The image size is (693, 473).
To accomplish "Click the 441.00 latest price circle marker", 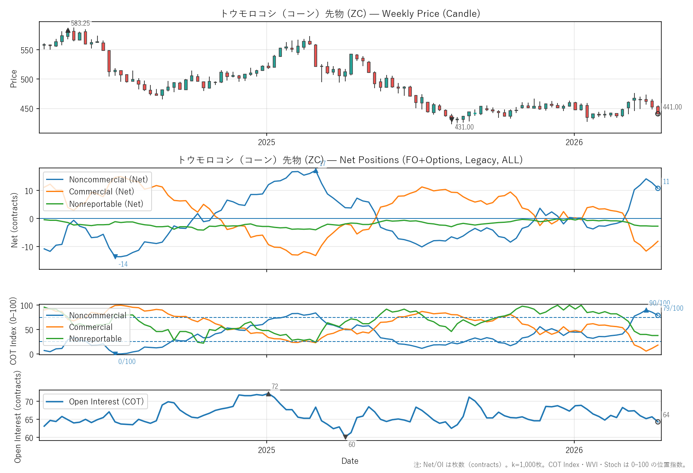I will pyautogui.click(x=658, y=114).
